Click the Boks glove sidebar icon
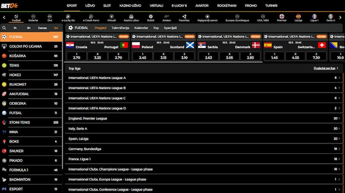Viewport: 345px width, 193px height. (4, 142)
